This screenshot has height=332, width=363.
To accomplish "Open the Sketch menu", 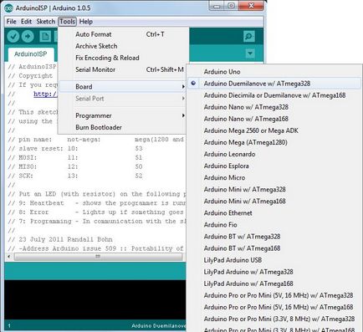I will (x=46, y=22).
